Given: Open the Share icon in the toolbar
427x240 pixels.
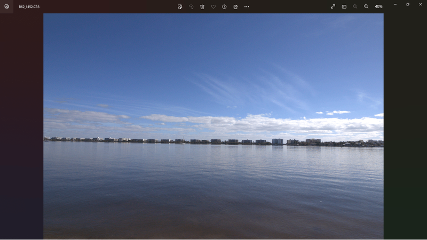Looking at the screenshot, I should (235, 6).
